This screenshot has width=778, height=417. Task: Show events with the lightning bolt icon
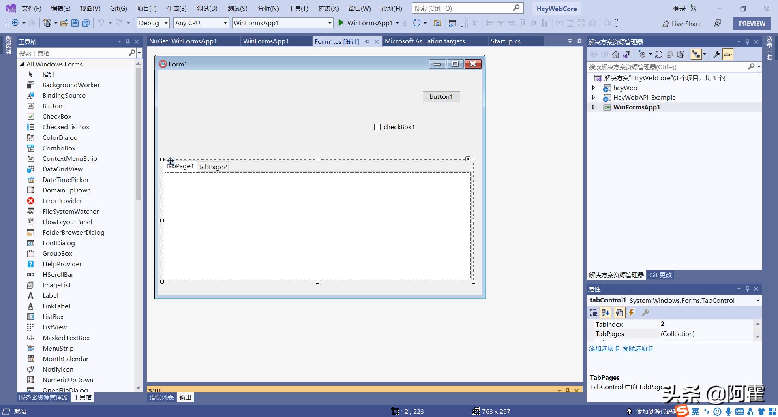(x=631, y=312)
